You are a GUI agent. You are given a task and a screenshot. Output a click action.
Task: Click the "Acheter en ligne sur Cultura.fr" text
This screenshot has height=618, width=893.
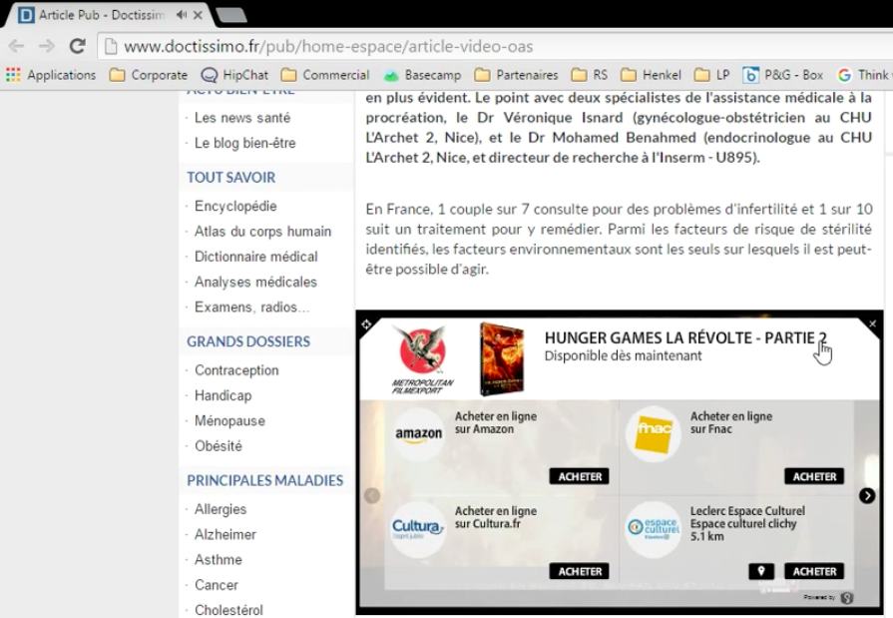tap(496, 517)
